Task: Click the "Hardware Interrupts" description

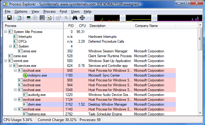Action: tap(102, 37)
